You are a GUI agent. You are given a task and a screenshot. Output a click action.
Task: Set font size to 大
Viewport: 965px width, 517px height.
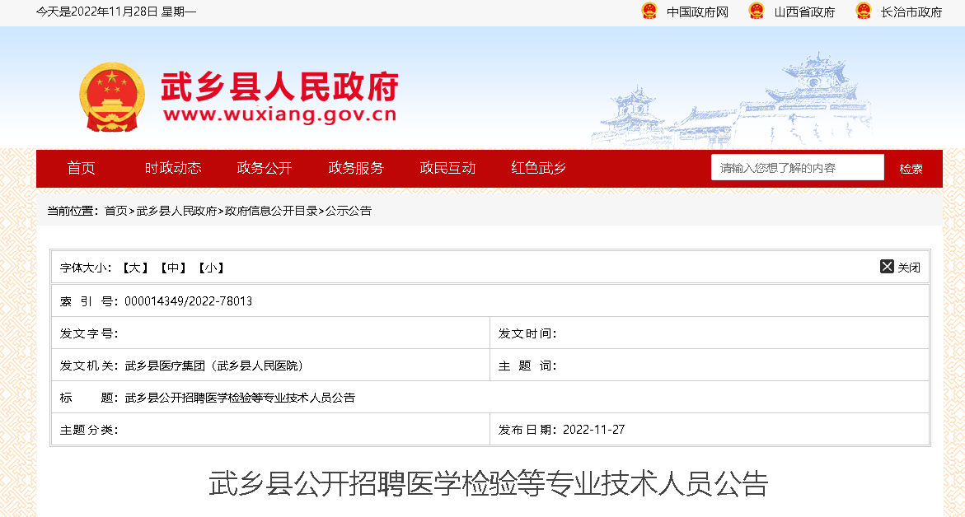point(135,268)
